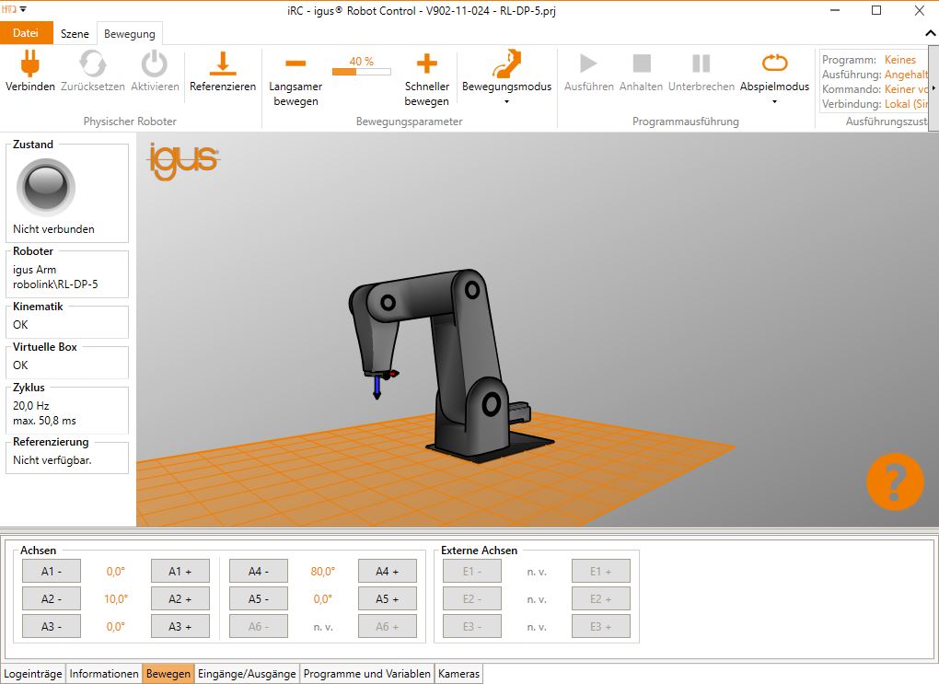Click the 40 % speed slider bar
This screenshot has height=684, width=939.
tap(361, 71)
